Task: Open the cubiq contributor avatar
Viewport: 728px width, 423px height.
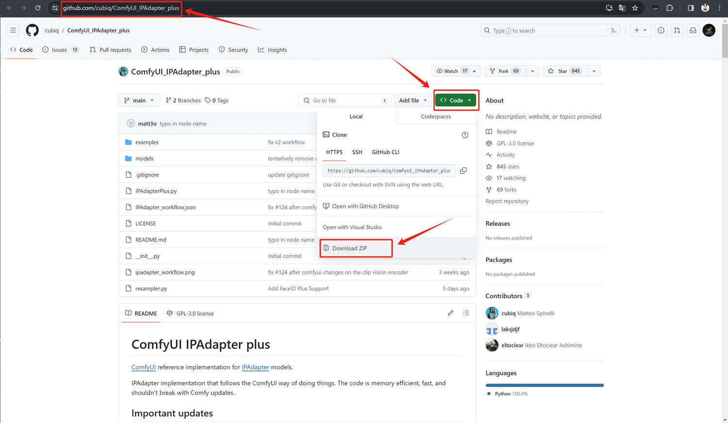Action: (x=492, y=313)
